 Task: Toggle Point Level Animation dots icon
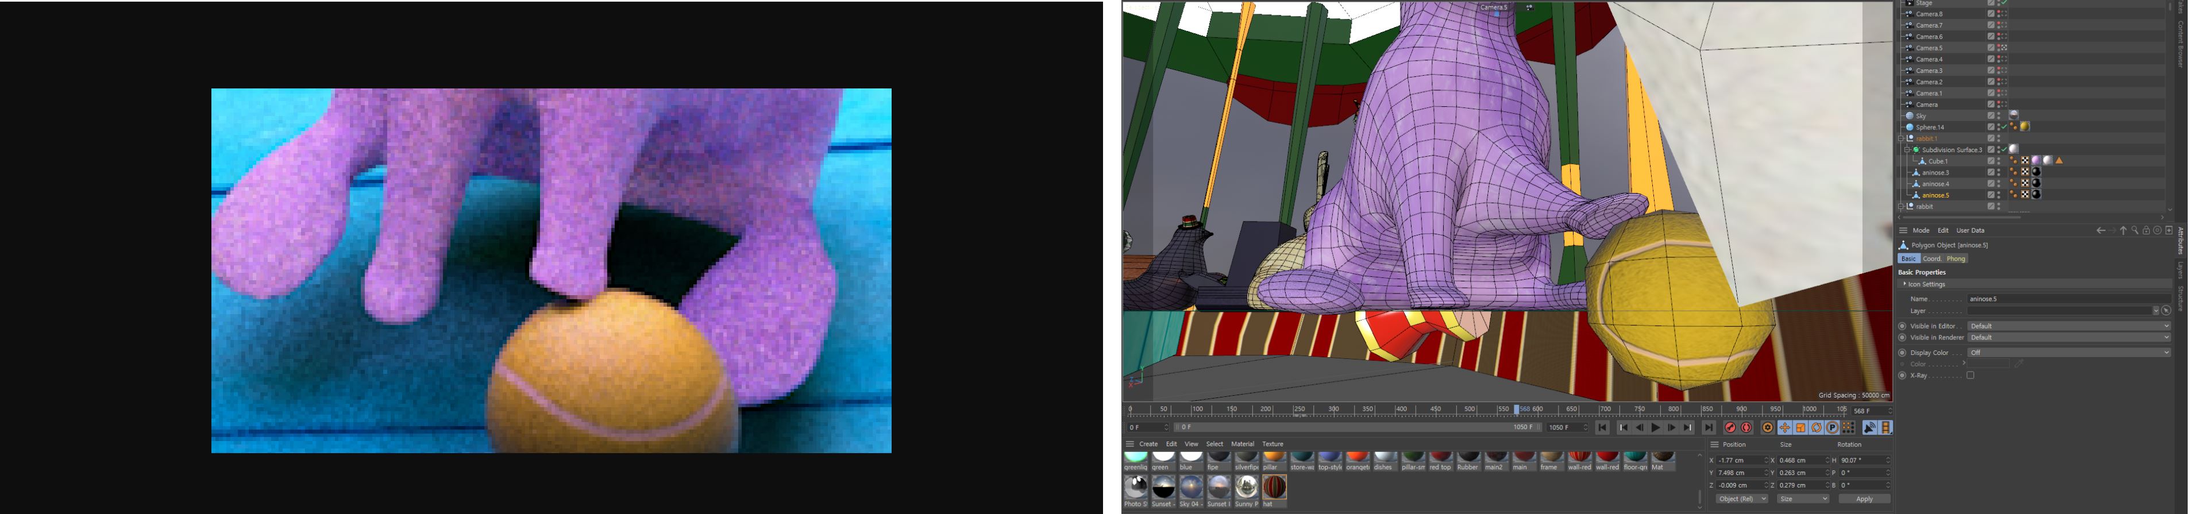coord(1848,428)
